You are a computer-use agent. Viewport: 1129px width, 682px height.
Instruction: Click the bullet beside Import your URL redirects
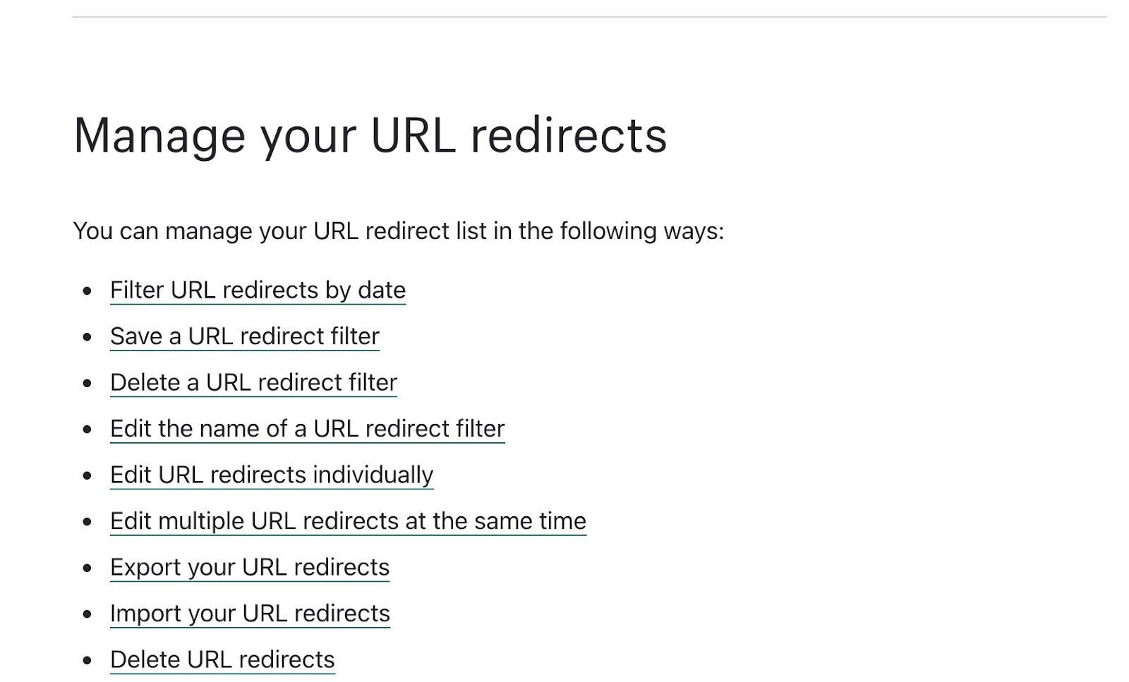(87, 614)
